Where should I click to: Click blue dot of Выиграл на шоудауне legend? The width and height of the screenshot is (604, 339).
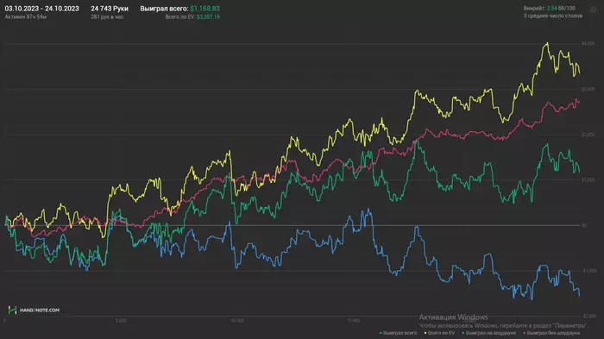click(x=463, y=333)
